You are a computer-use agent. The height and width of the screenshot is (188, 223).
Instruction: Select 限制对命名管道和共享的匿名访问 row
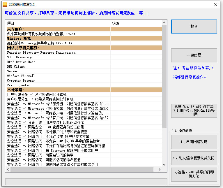tap(84, 164)
